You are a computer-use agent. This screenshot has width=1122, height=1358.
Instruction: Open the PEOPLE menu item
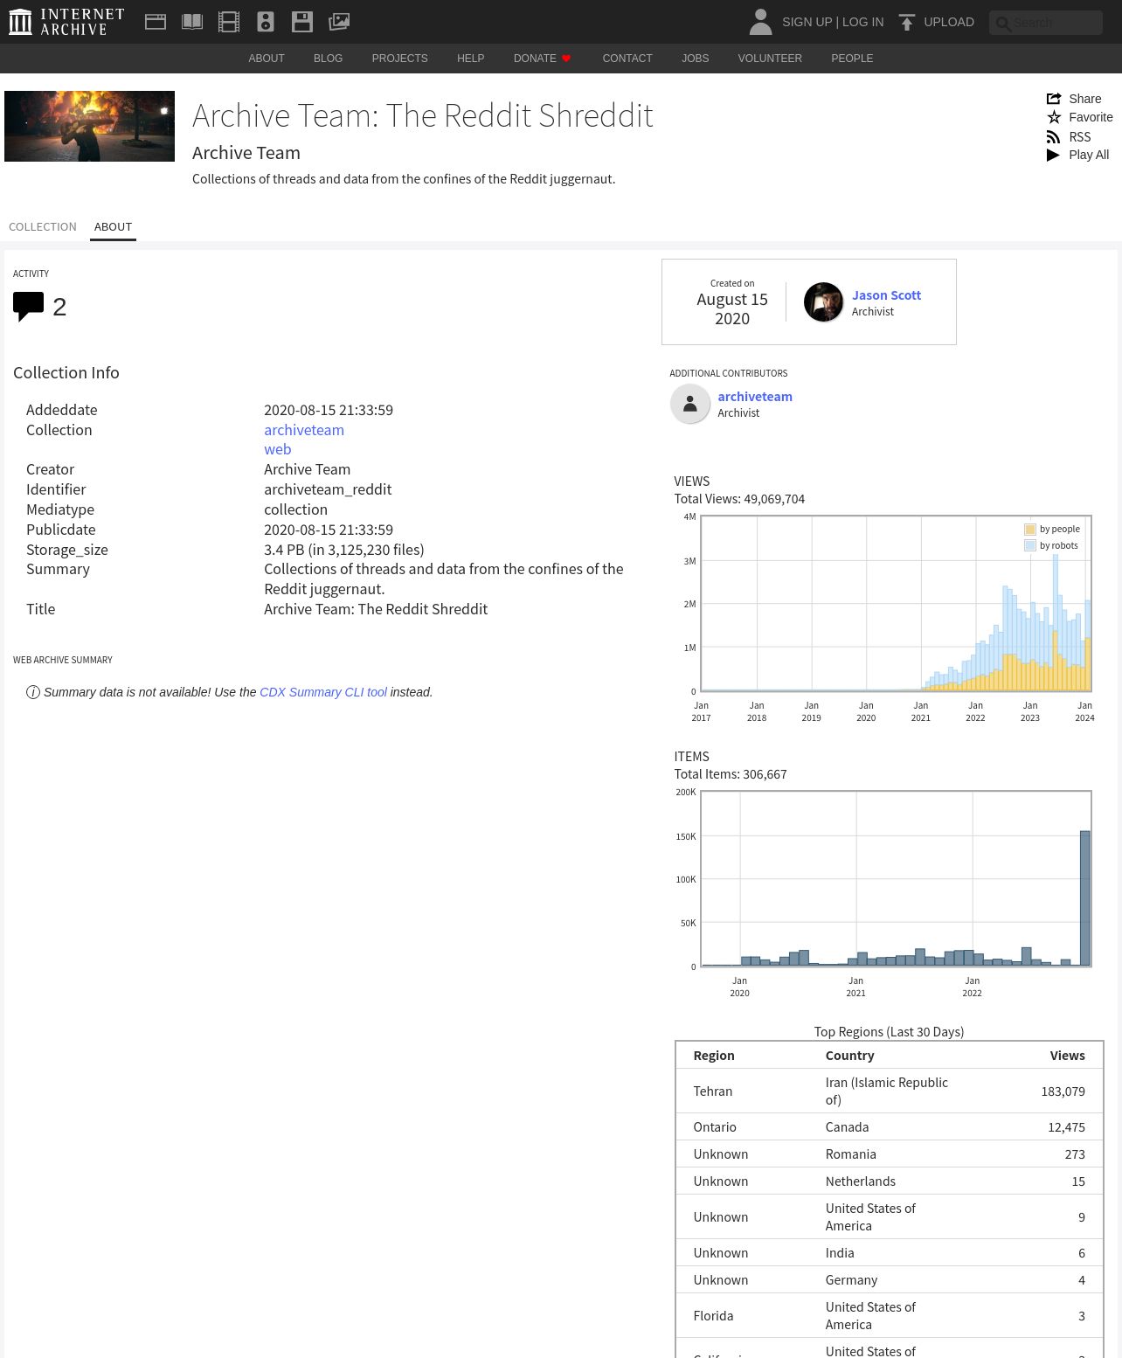coord(852,59)
